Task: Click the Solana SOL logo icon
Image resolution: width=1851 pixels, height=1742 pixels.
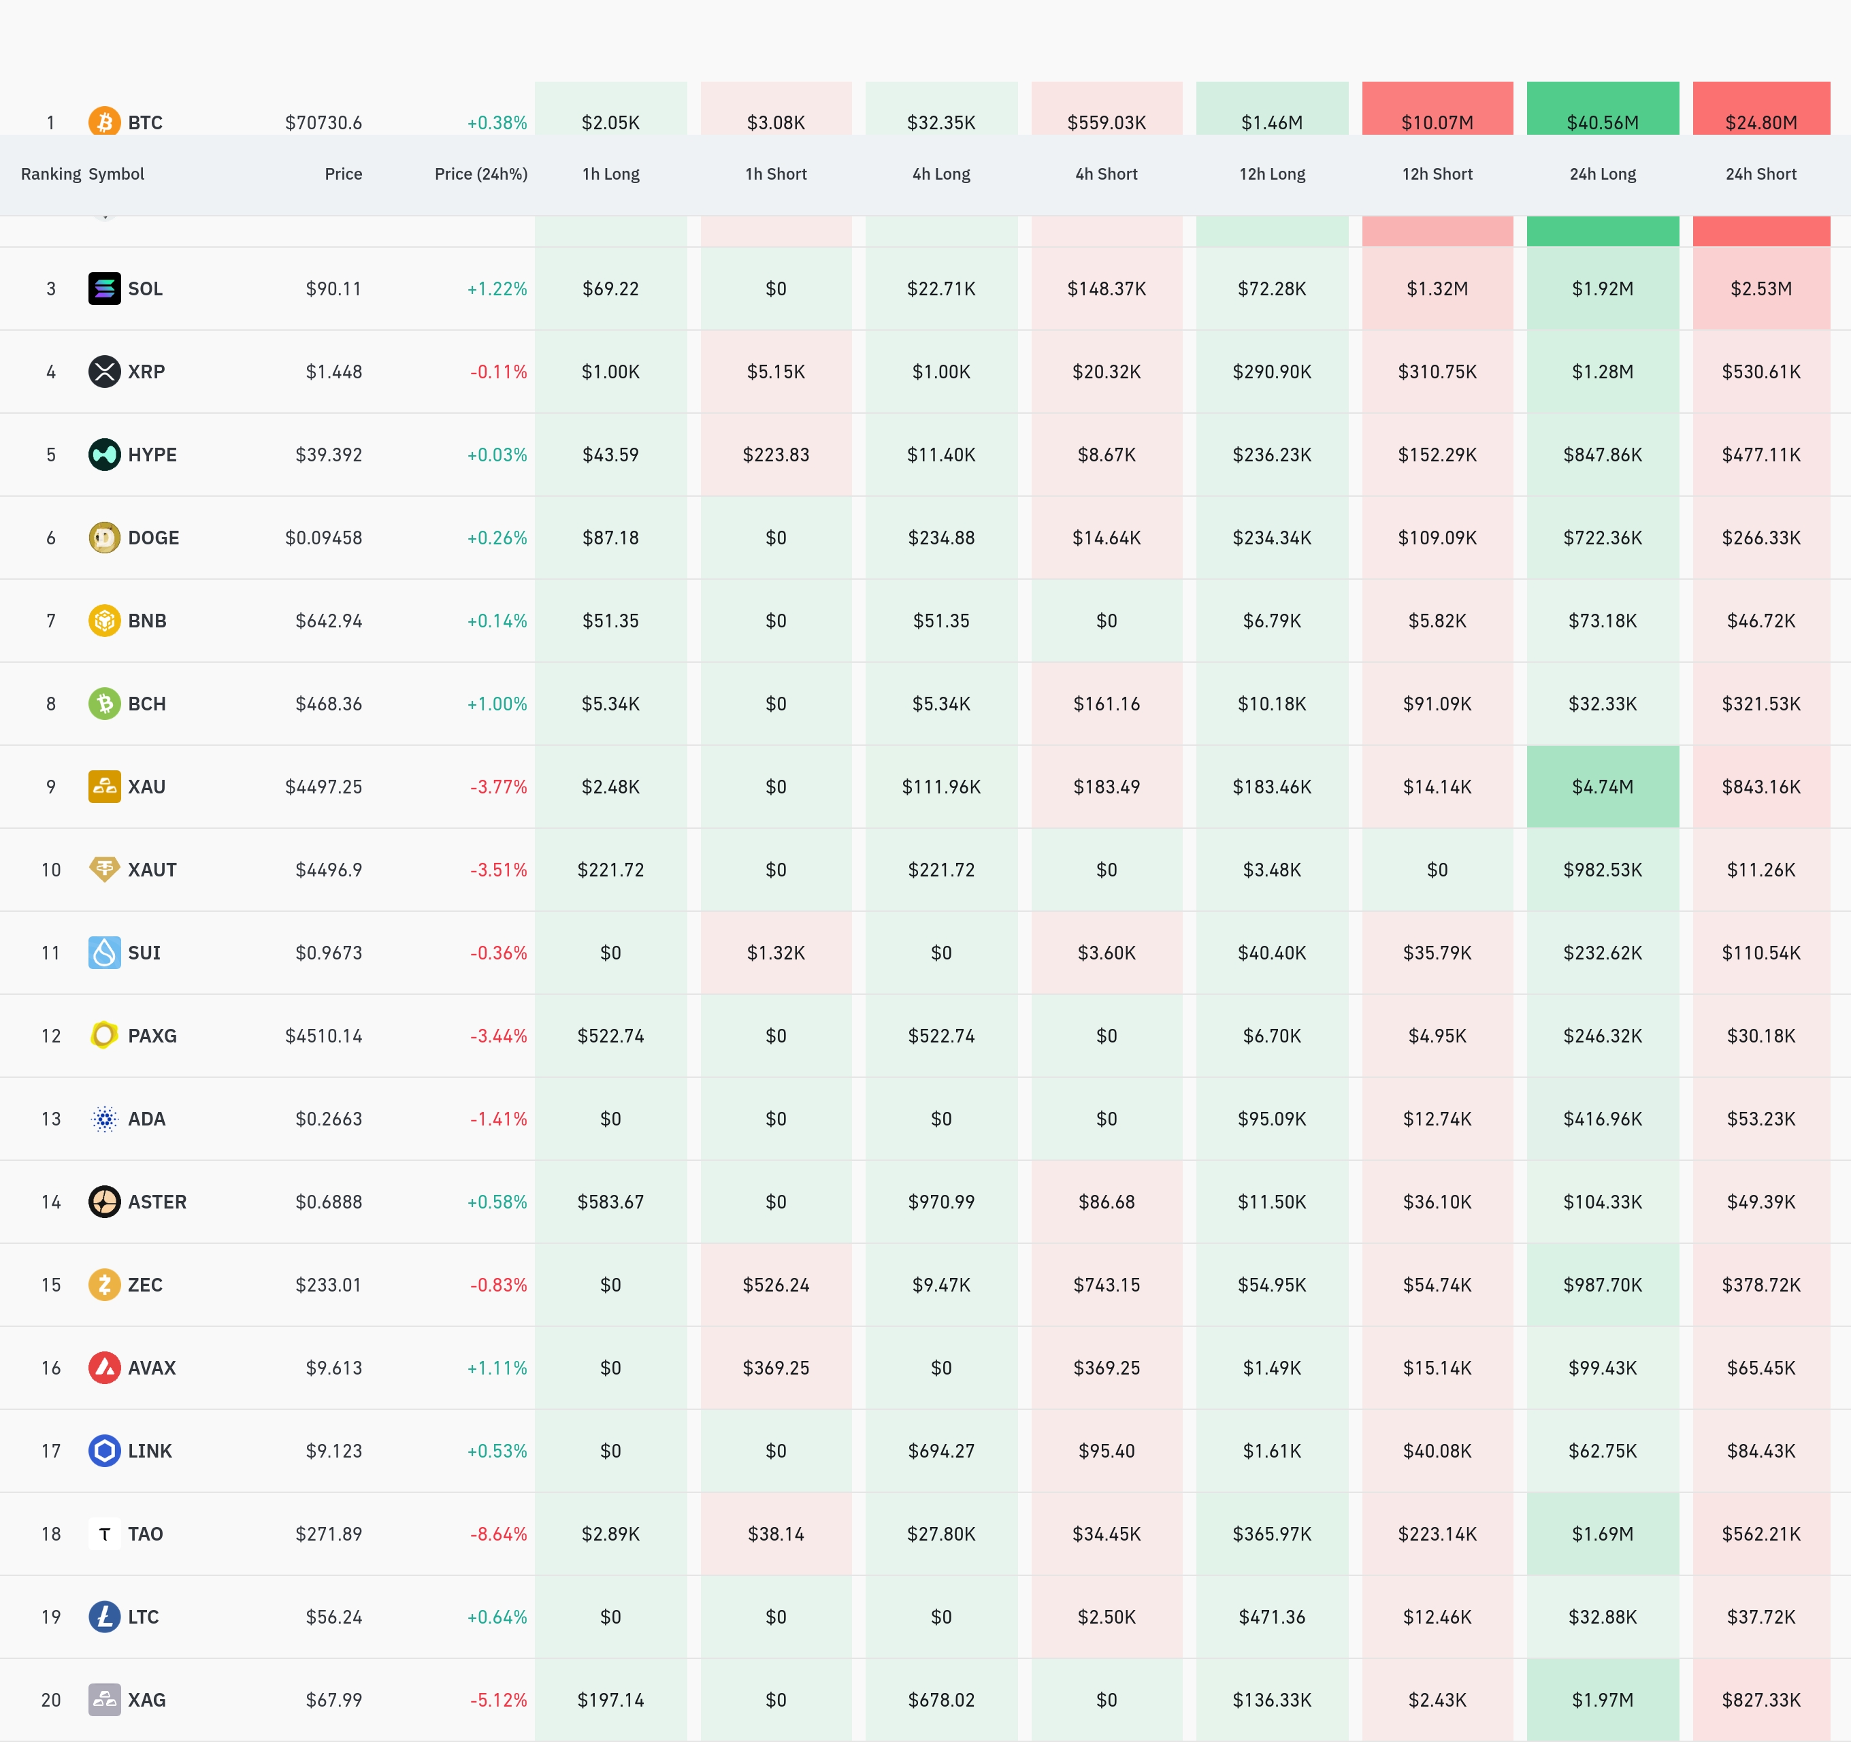Action: [104, 289]
